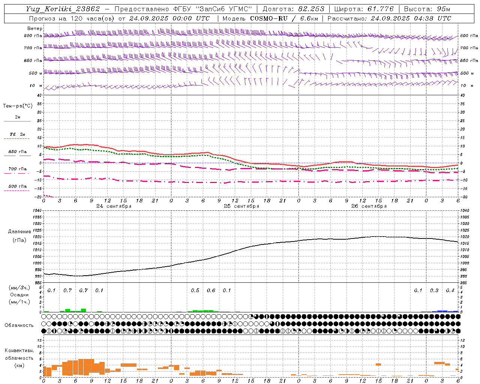This screenshot has width=480, height=384.
Task: Click the Облачность row label
Action: (x=19, y=325)
